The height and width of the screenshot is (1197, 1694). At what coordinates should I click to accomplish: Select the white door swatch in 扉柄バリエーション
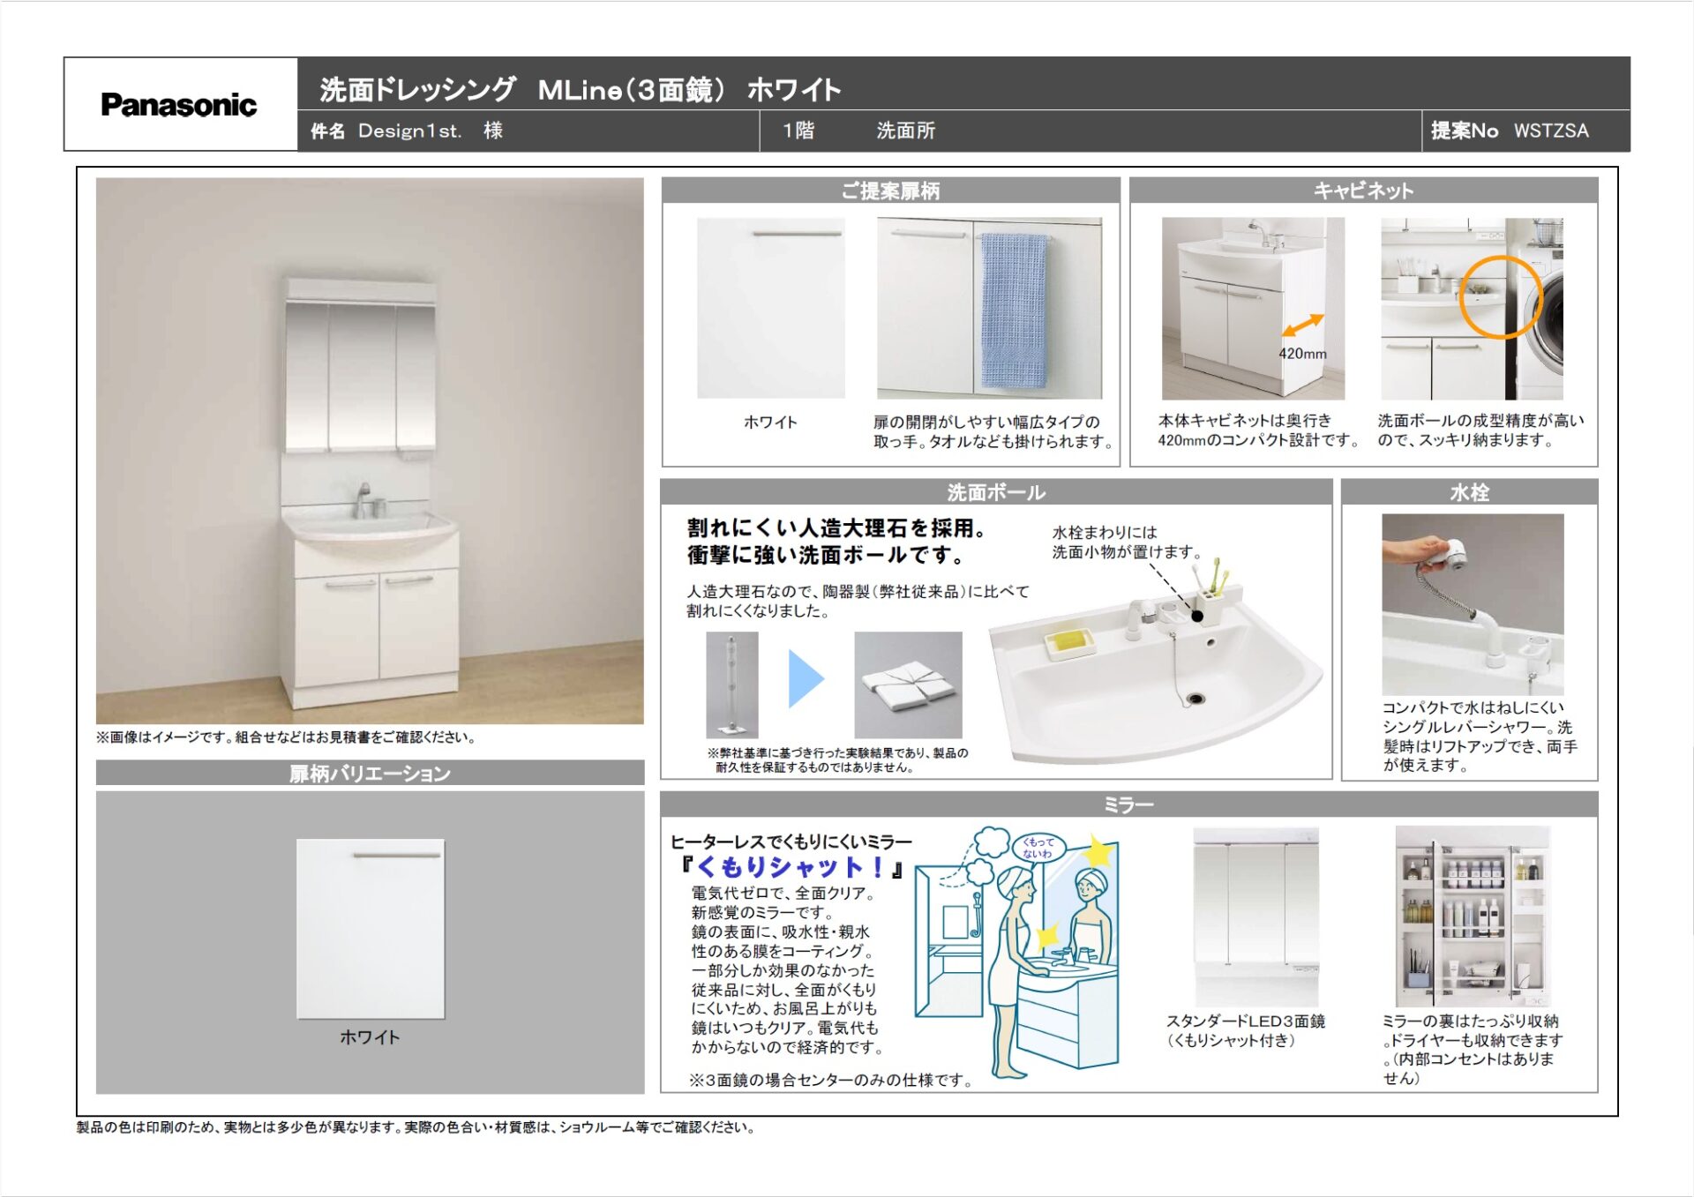[371, 929]
